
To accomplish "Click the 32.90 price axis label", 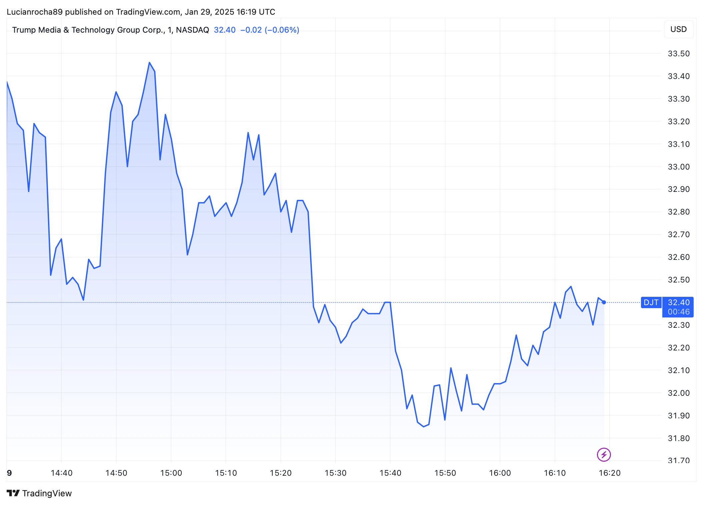I will point(679,189).
